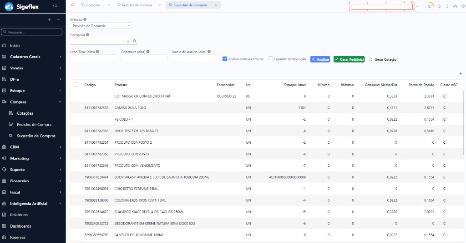466x243 pixels.
Task: Click the Pedidos de Compra cart icon in the sidebar
Action: pyautogui.click(x=11, y=124)
